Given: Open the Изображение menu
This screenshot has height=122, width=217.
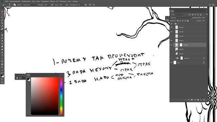Looking at the screenshot, I should point(26,1).
